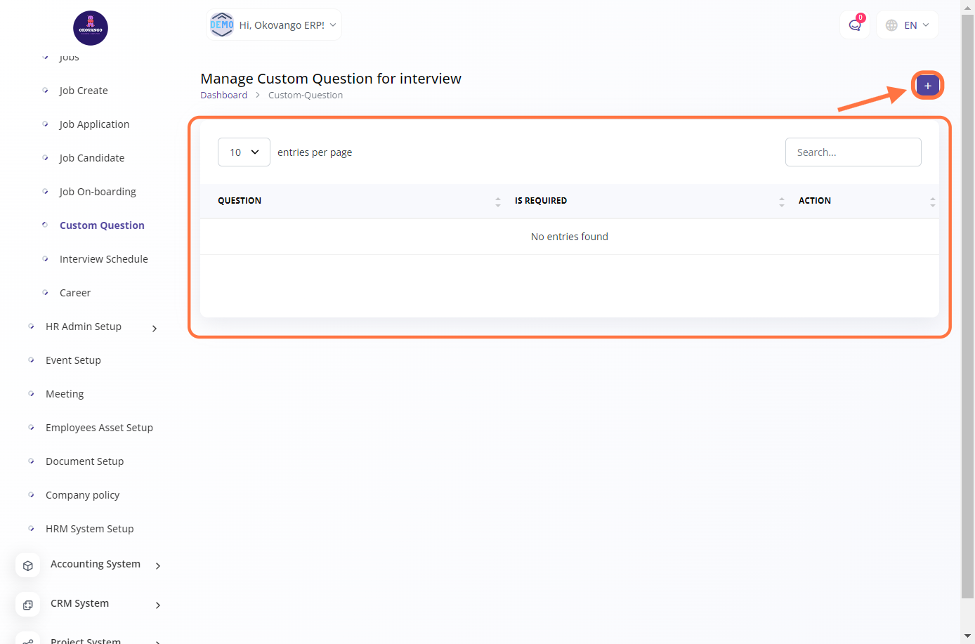975x644 pixels.
Task: Click the Okovango logo in sidebar
Action: [x=91, y=28]
